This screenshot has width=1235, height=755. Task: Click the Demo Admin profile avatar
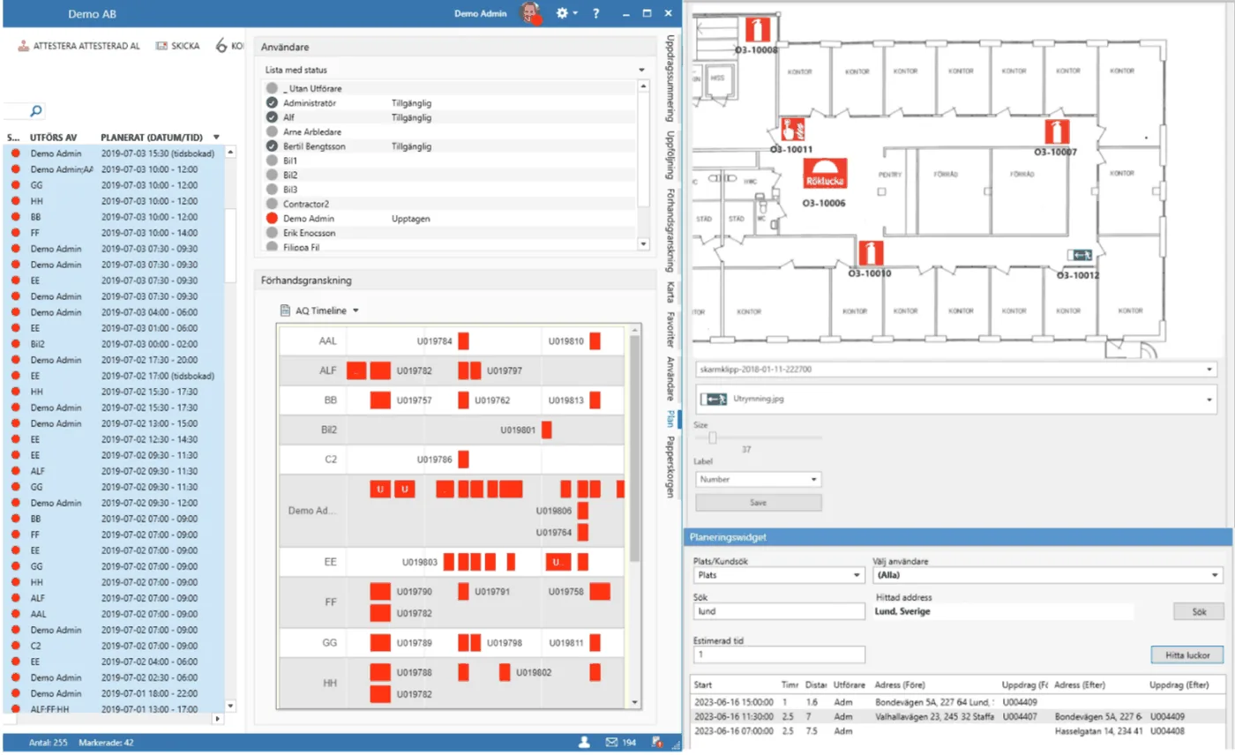531,13
